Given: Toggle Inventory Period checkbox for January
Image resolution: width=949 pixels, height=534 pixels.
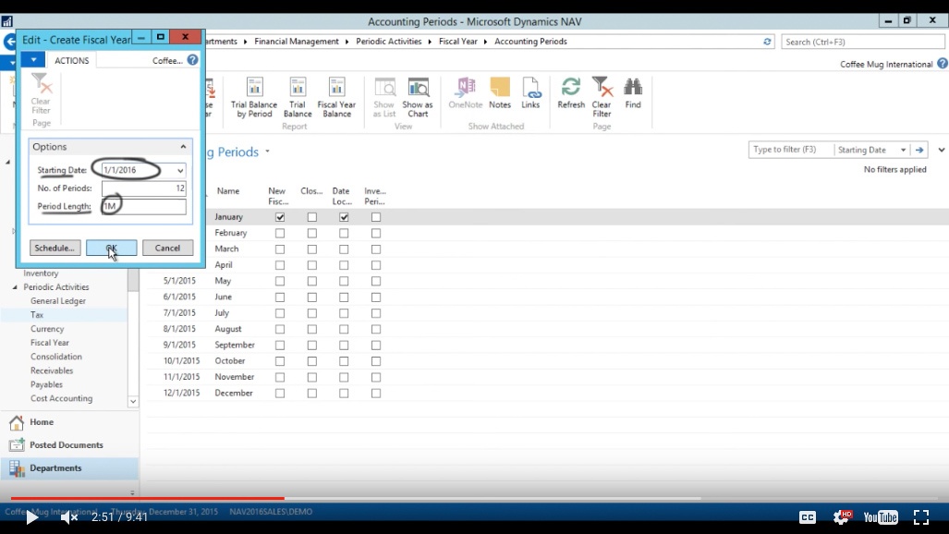Looking at the screenshot, I should click(376, 217).
